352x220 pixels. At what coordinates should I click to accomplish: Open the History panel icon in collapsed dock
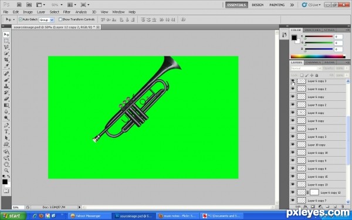pyautogui.click(x=284, y=35)
